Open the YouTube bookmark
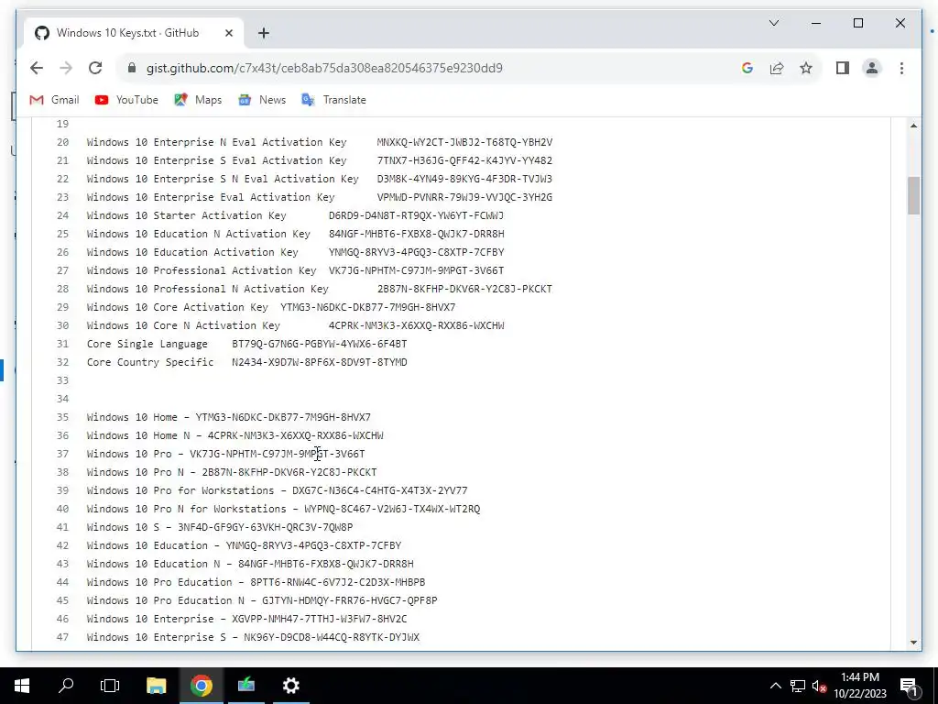The image size is (938, 704). click(x=126, y=100)
